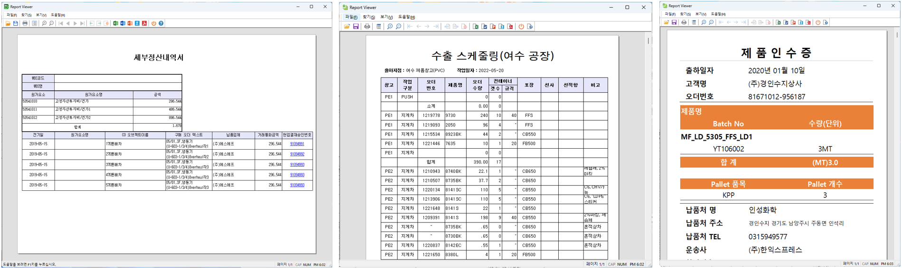This screenshot has width=902, height=268.
Task: Open 91094993 link in 370톤펌차 row
Action: click(297, 165)
